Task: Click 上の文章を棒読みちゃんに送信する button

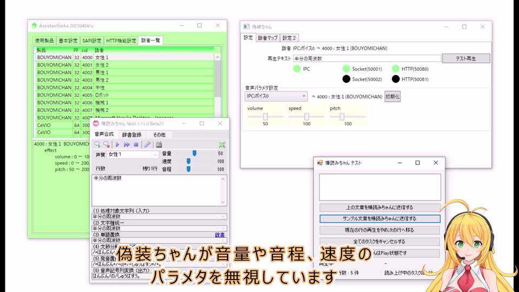Action: tap(380, 207)
